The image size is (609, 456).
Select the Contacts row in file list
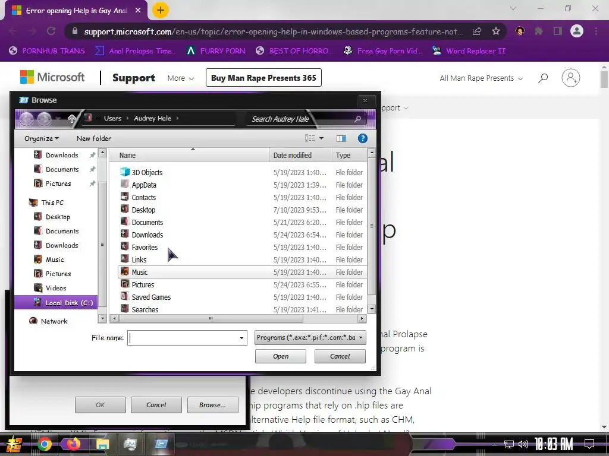(x=241, y=197)
